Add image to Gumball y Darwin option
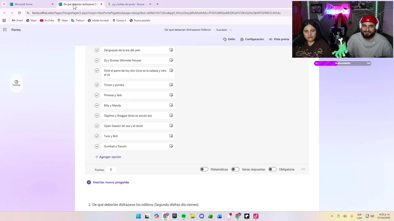 pyautogui.click(x=171, y=146)
